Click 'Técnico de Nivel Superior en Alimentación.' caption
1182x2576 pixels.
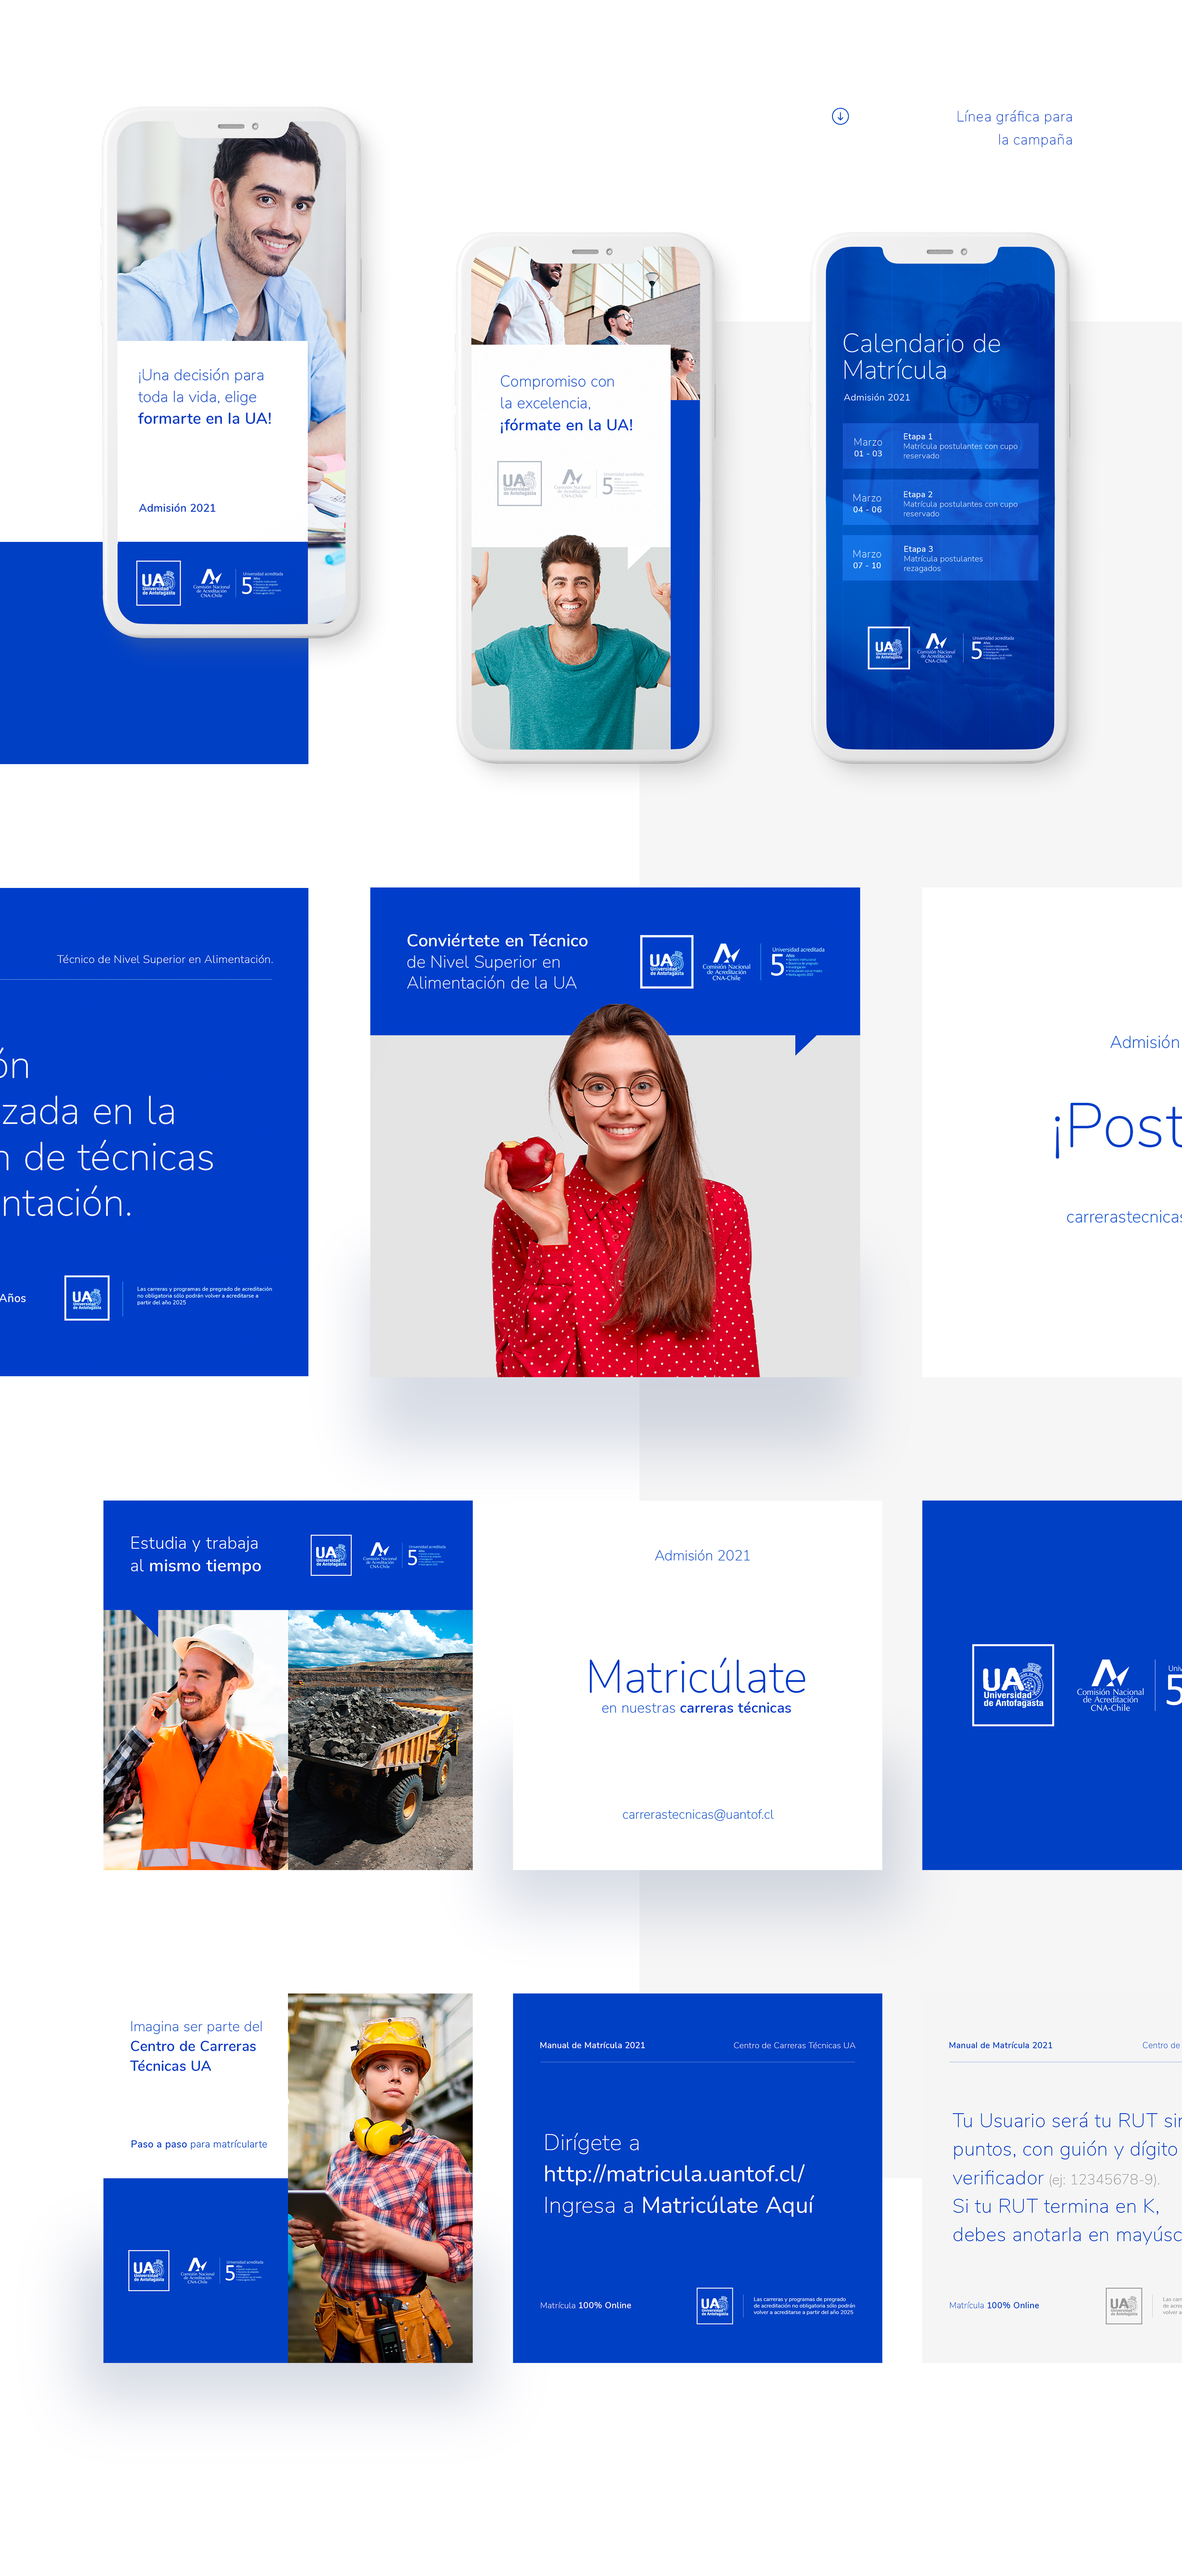click(165, 959)
